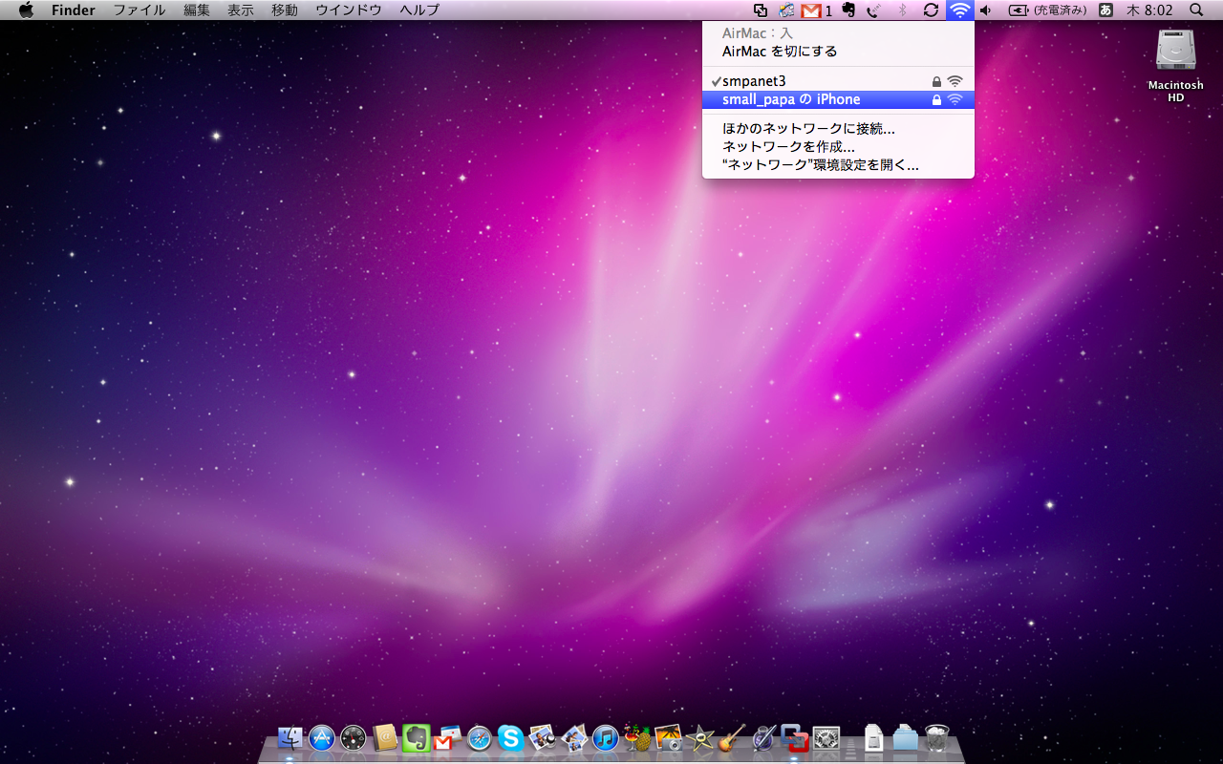Open the Downloads folder stack in Dock
This screenshot has width=1223, height=764.
(905, 737)
